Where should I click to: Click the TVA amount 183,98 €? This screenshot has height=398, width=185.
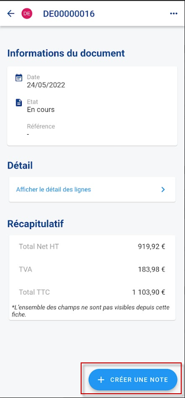[151, 269]
